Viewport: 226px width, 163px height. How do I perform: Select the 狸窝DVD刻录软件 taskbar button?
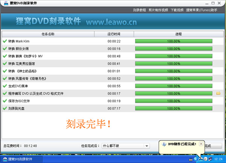tap(21, 159)
